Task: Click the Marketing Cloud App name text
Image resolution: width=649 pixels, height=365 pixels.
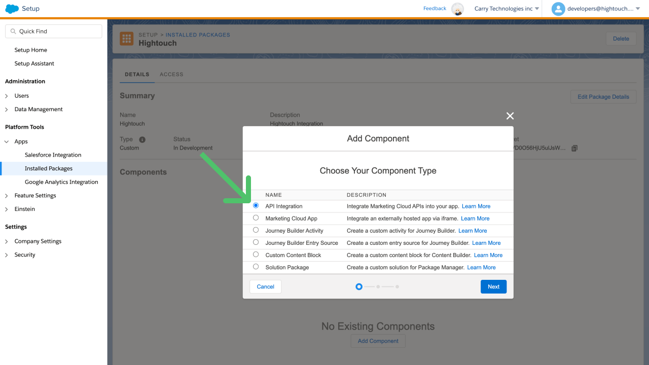Action: 291,218
